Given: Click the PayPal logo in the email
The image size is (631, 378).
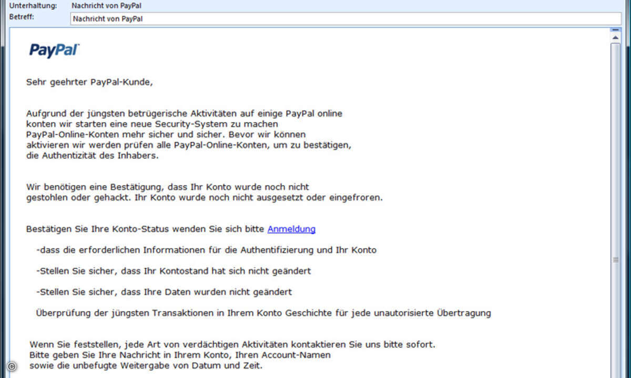Looking at the screenshot, I should [54, 50].
